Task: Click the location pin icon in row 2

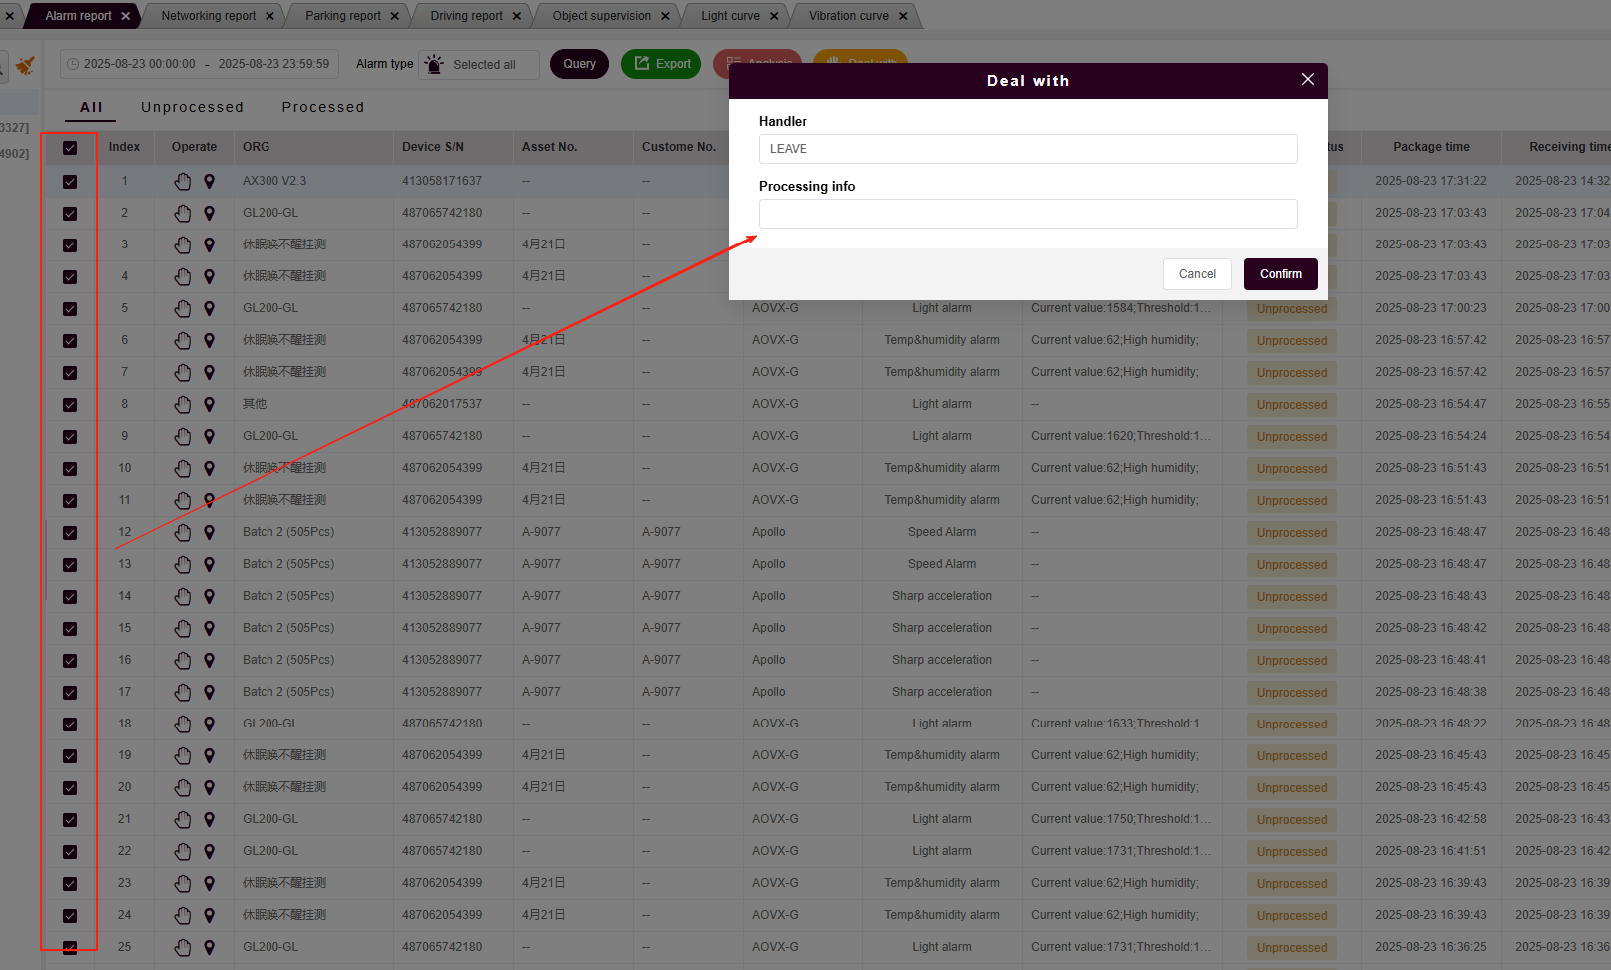Action: [x=209, y=213]
